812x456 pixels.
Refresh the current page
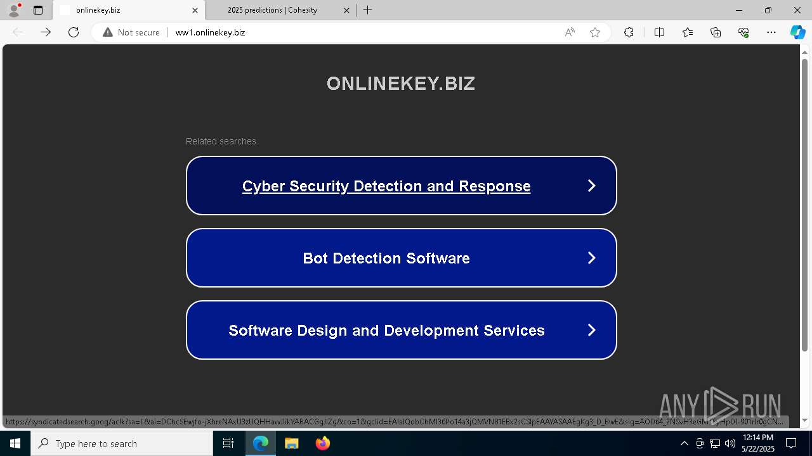pyautogui.click(x=74, y=32)
